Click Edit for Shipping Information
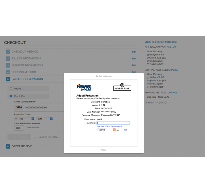Viewport: 205px width, 193px height. [x=134, y=65]
